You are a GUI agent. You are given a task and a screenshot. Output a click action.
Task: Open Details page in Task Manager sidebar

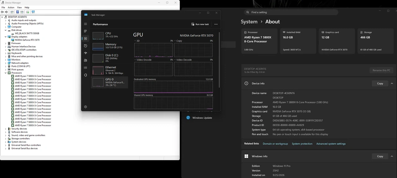[x=86, y=68]
